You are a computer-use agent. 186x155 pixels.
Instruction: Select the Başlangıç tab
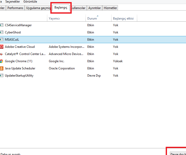(61, 8)
